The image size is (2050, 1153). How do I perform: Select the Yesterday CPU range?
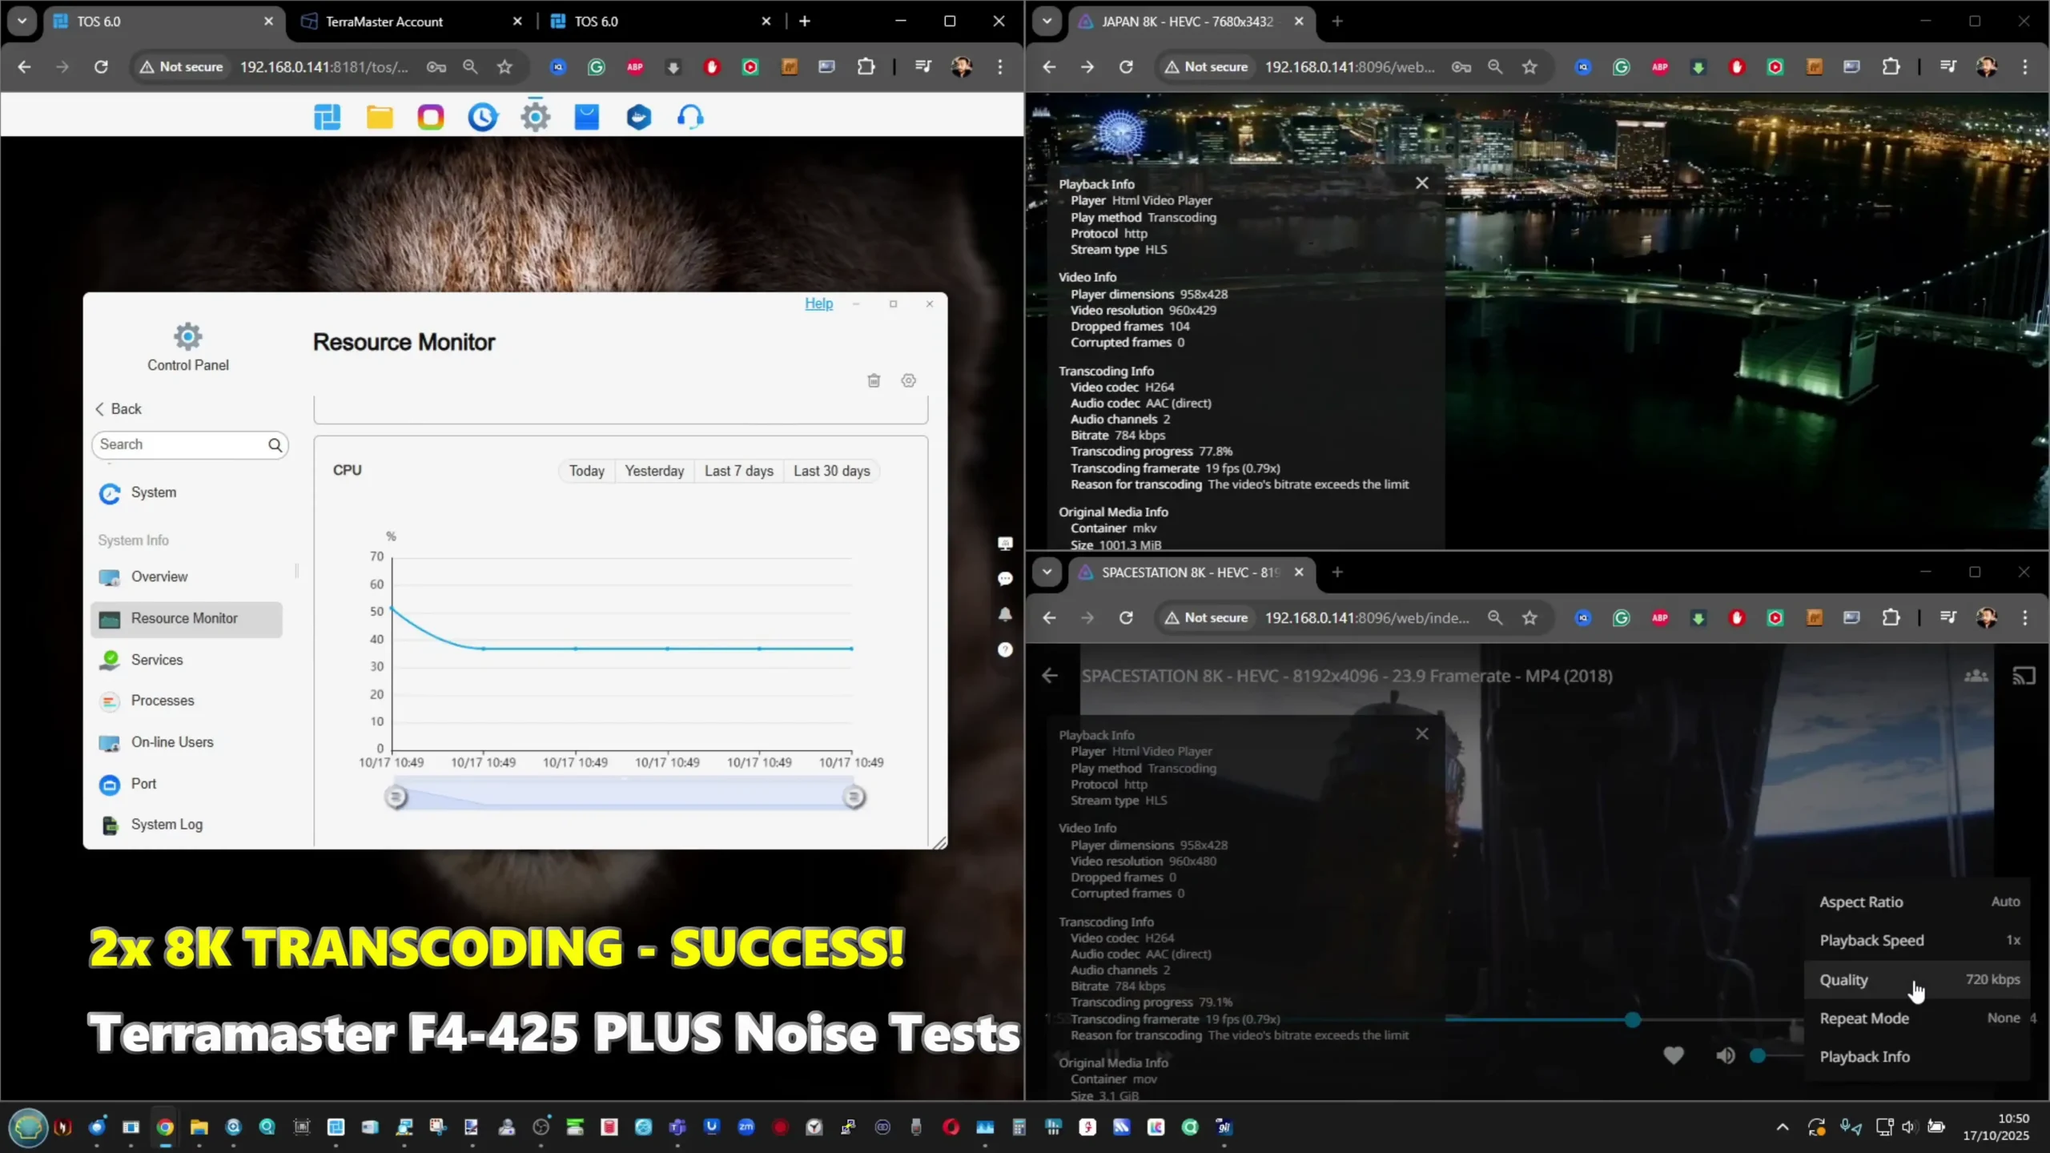coord(654,471)
